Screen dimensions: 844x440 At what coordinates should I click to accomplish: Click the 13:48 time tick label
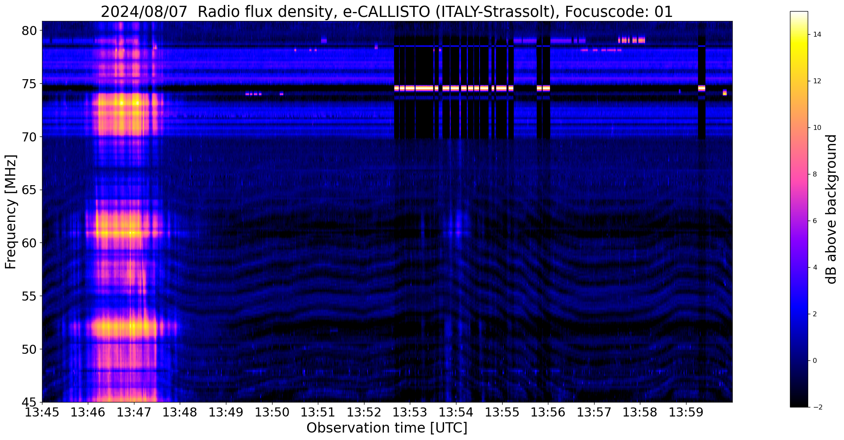click(x=180, y=412)
